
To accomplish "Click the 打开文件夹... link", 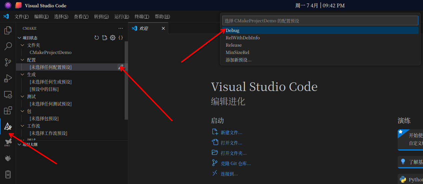I will pyautogui.click(x=234, y=153).
